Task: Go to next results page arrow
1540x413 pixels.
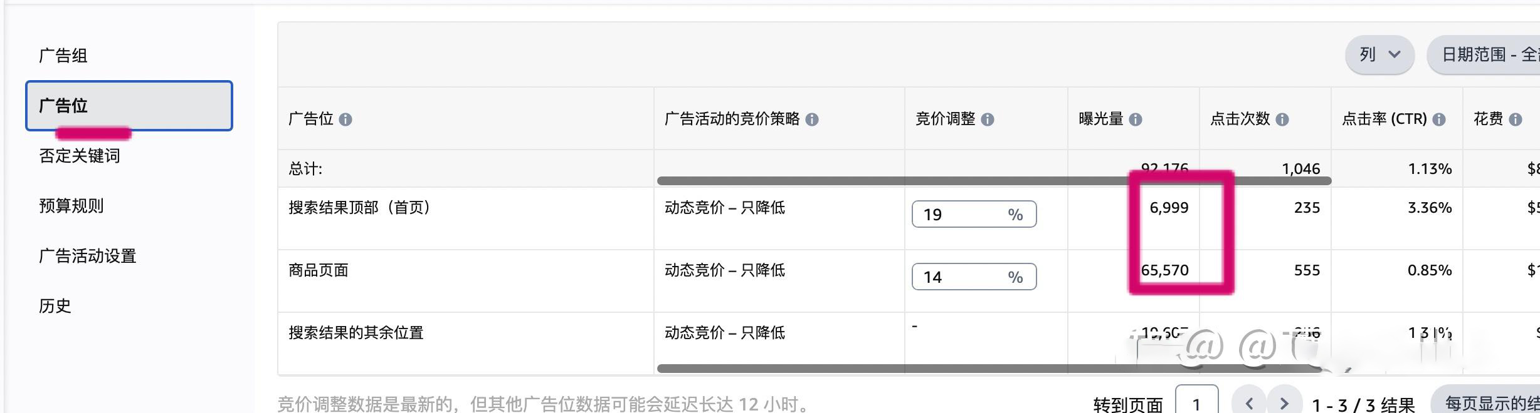Action: point(1284,403)
